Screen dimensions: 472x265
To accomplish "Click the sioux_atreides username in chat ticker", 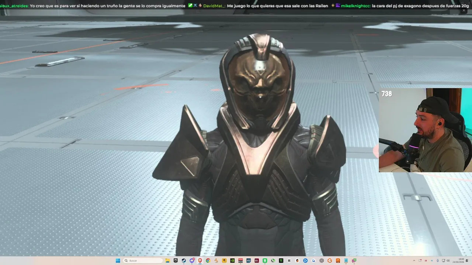I will (14, 6).
